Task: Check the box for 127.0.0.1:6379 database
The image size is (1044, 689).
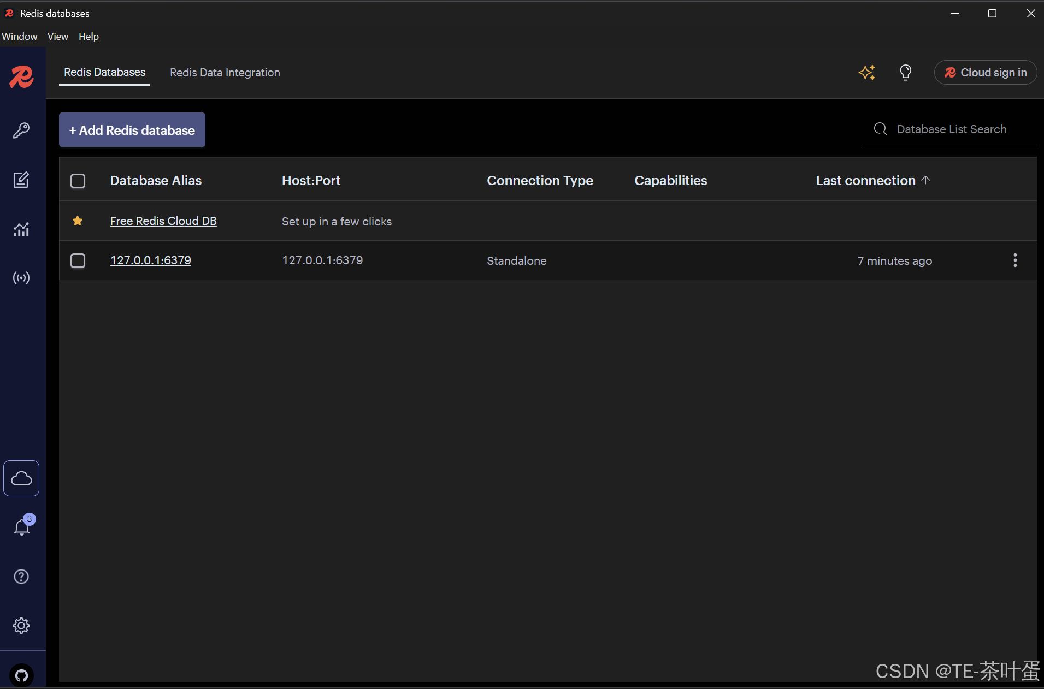Action: [x=78, y=260]
